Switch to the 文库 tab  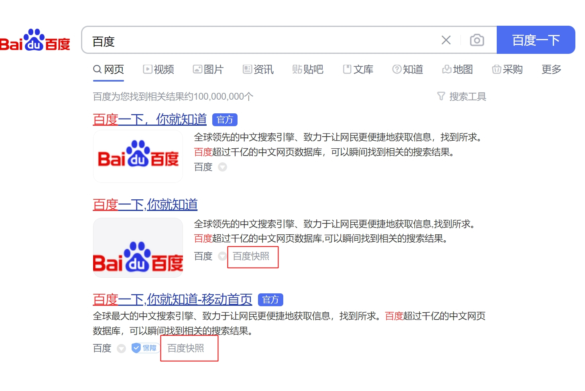[358, 70]
